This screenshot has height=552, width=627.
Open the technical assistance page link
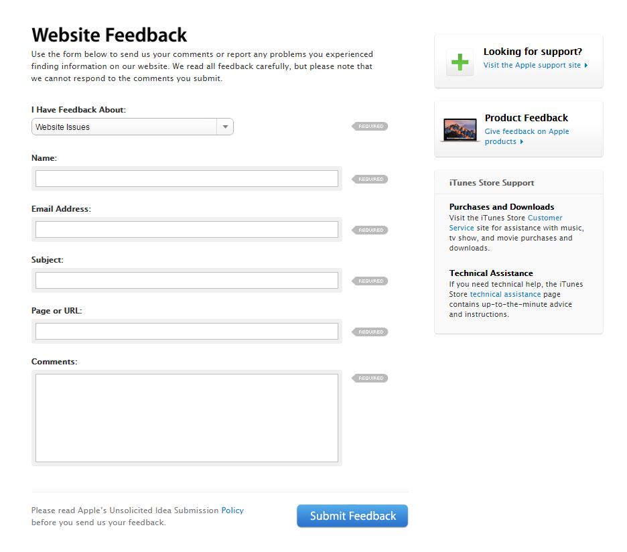505,295
